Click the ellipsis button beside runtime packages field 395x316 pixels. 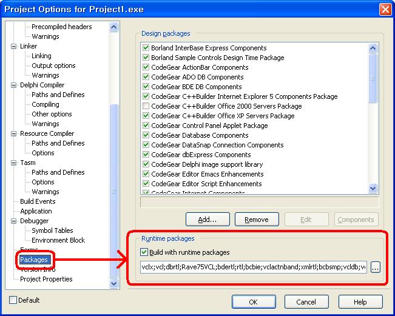(x=375, y=267)
